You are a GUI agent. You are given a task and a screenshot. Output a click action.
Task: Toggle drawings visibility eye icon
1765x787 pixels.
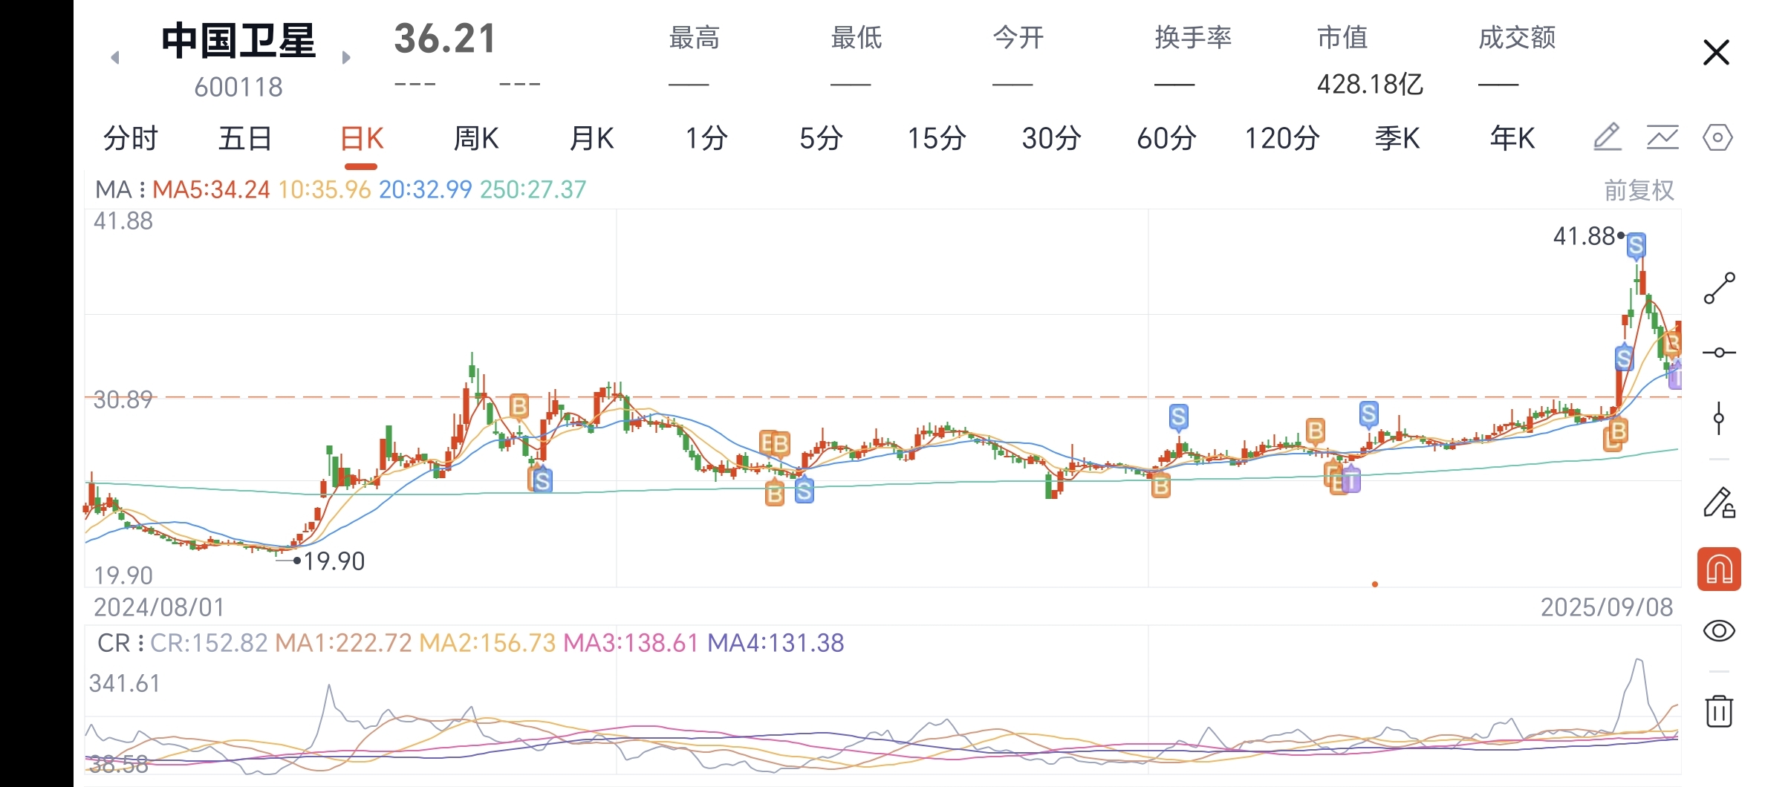[x=1719, y=631]
